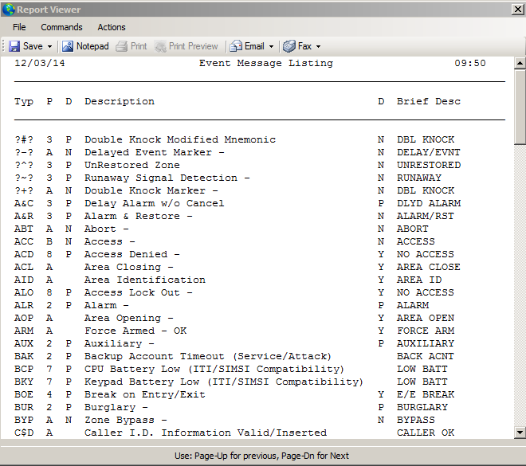
Task: Open the Actions menu
Action: pos(112,27)
